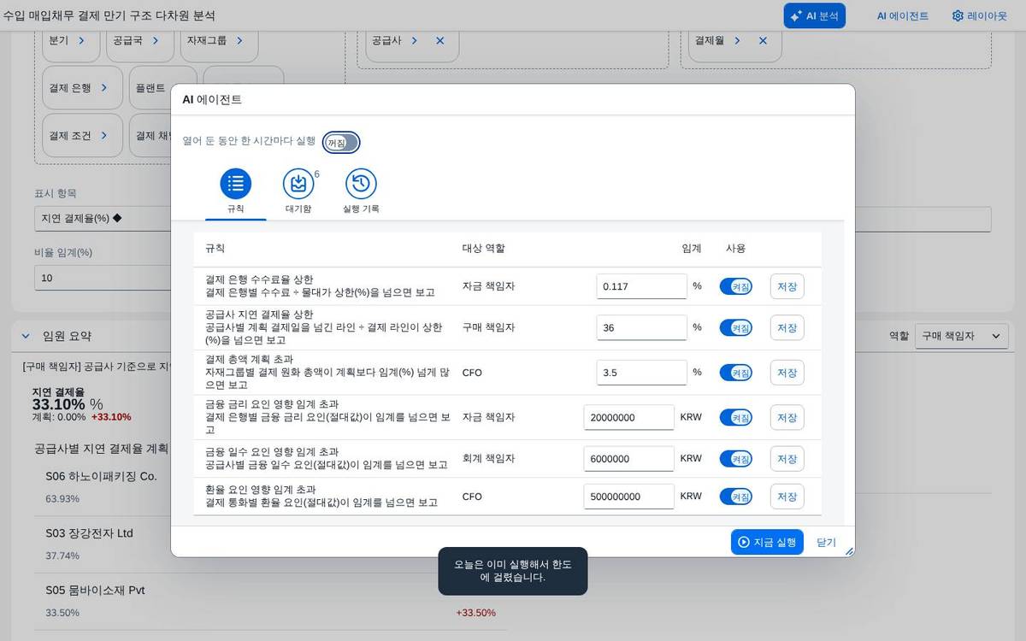Click the 대상 역할 column header
The image size is (1026, 641).
[x=483, y=248]
